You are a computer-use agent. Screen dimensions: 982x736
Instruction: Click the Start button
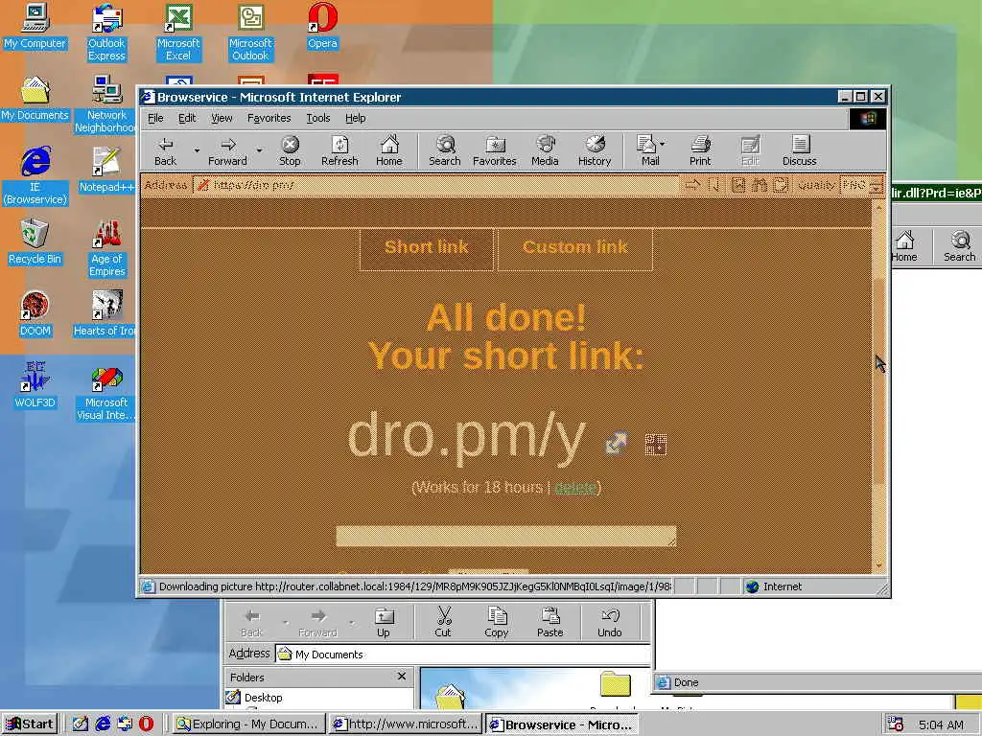pos(30,724)
